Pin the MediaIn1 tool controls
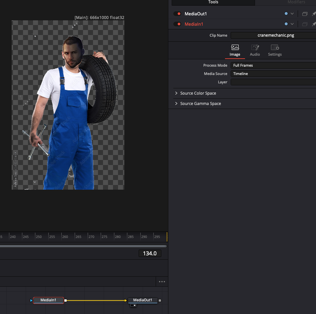 coord(313,24)
